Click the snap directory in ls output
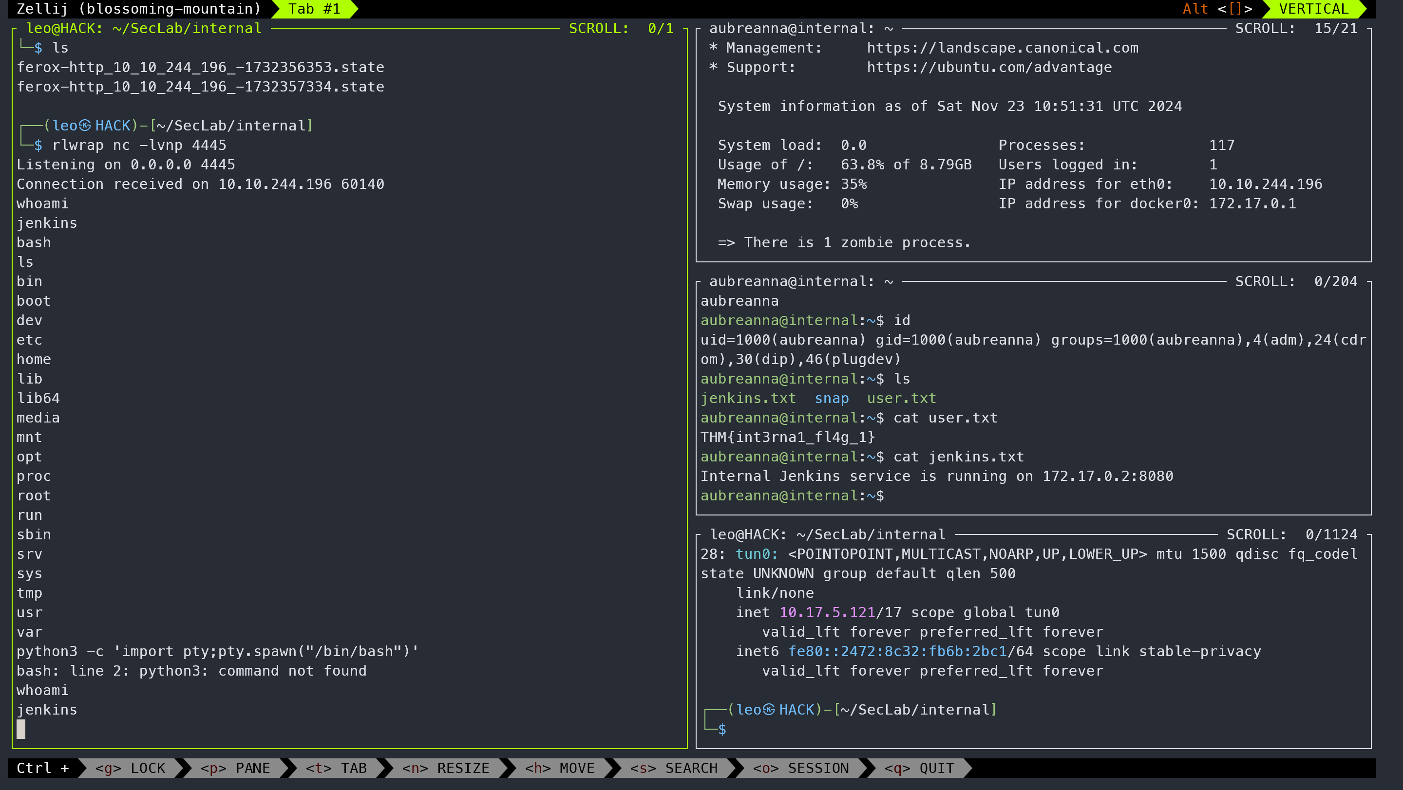Screen dimensions: 1403x790 click(x=832, y=398)
